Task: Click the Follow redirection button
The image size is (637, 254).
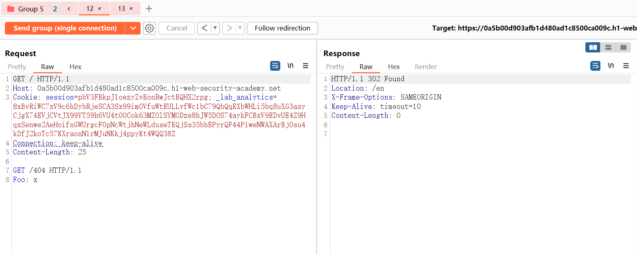Action: tap(282, 28)
